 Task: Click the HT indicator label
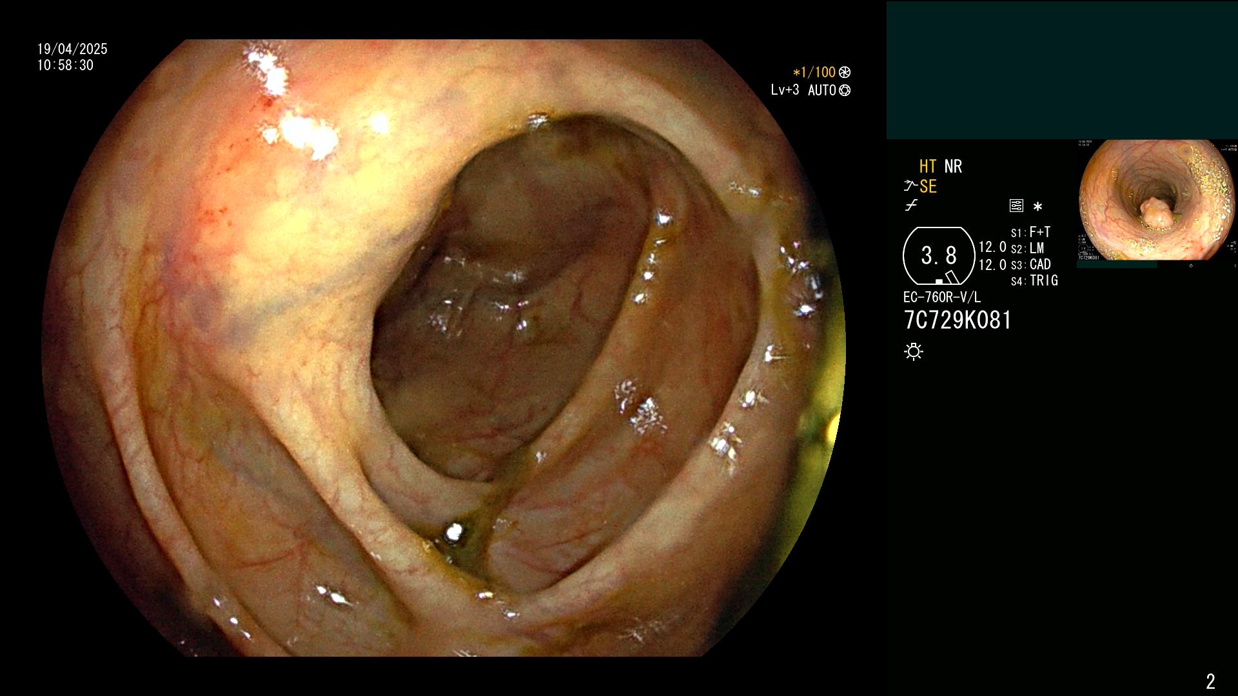928,166
